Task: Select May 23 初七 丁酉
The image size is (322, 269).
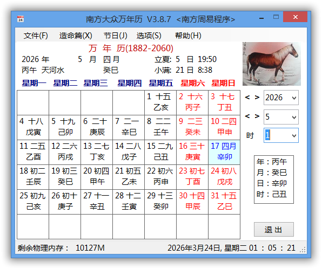Action: [x=192, y=177]
